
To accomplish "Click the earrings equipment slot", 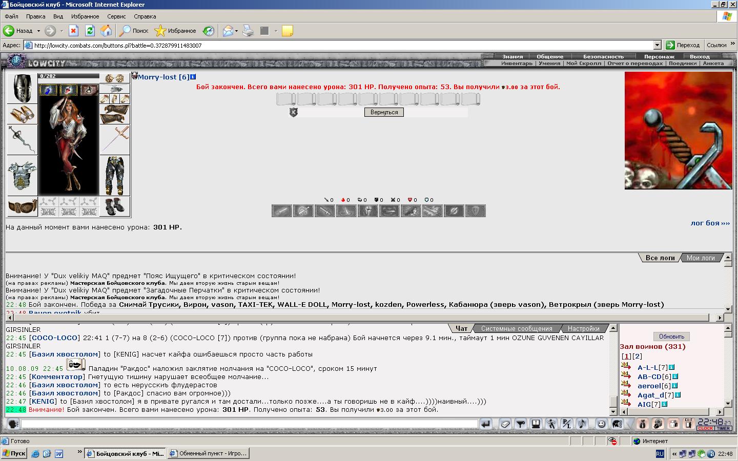I will click(114, 78).
